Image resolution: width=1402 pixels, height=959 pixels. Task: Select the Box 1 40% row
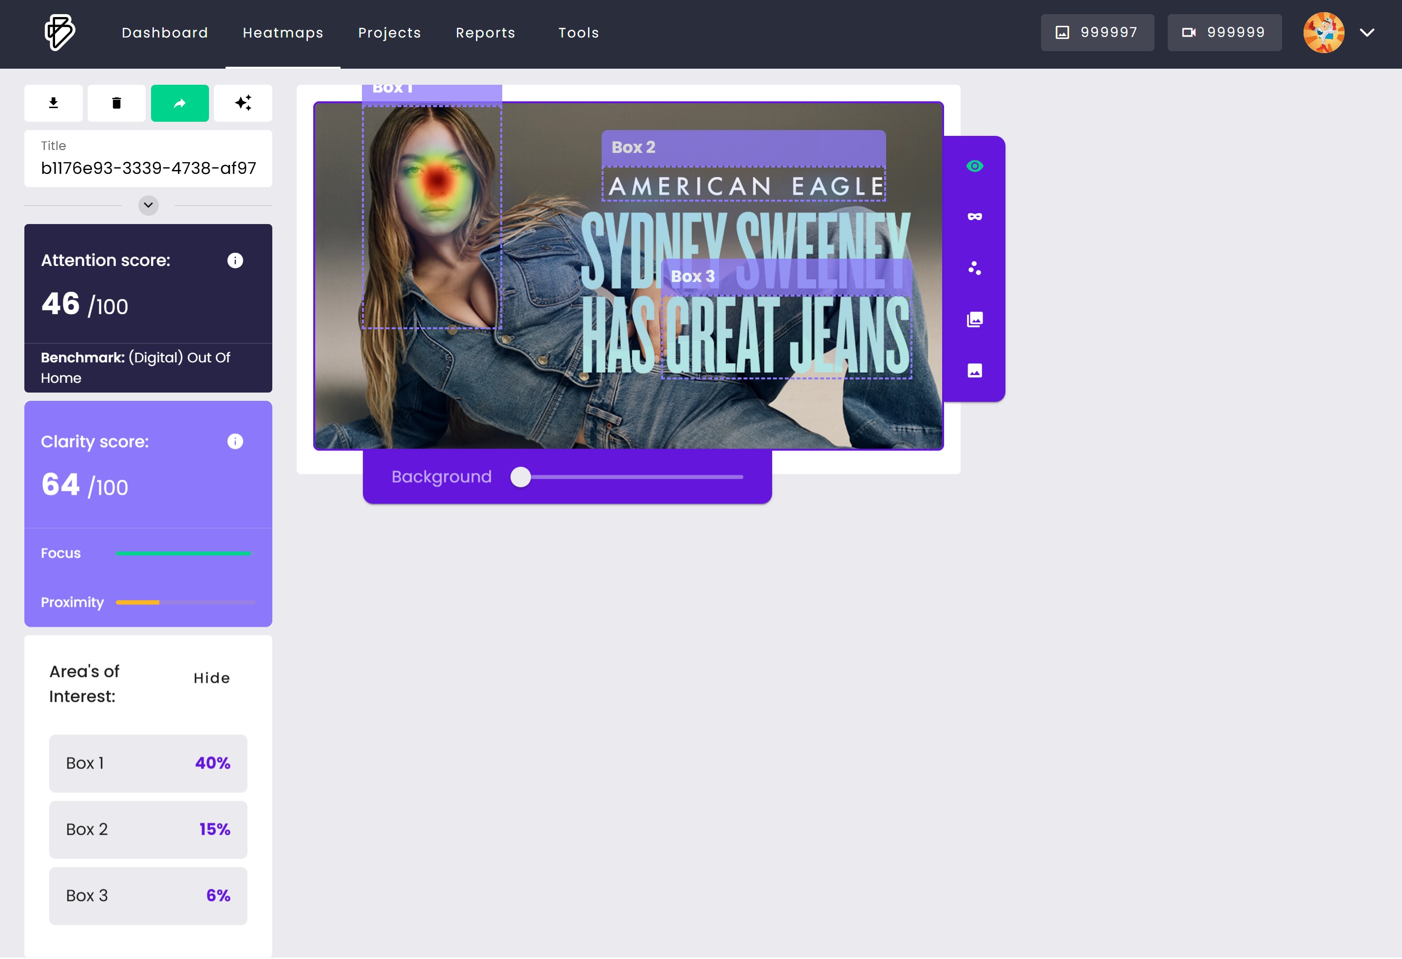(x=149, y=764)
